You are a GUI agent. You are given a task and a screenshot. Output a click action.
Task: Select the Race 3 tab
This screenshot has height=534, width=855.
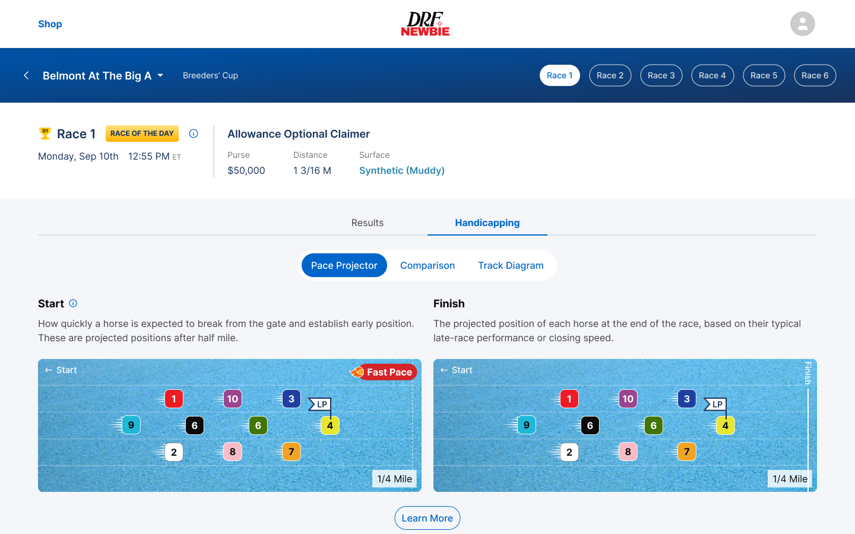coord(661,75)
